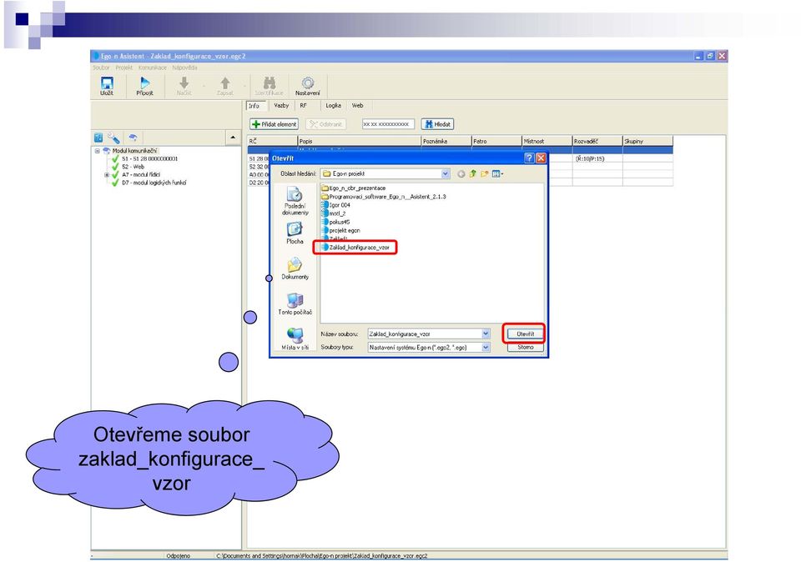Select file Igor 004
The width and height of the screenshot is (801, 562).
336,205
